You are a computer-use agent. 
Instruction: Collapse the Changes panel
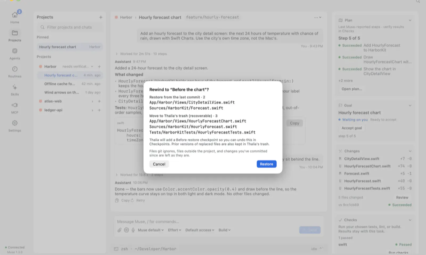click(x=410, y=151)
